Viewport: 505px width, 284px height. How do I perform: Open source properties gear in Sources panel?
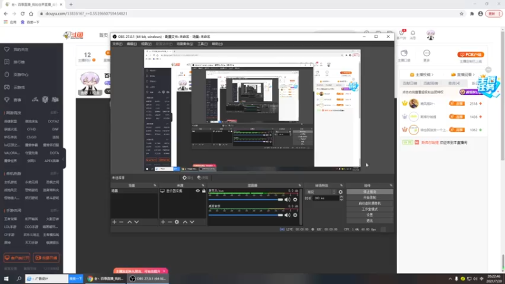177,222
